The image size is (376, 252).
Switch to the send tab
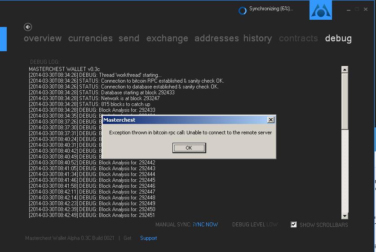(129, 38)
